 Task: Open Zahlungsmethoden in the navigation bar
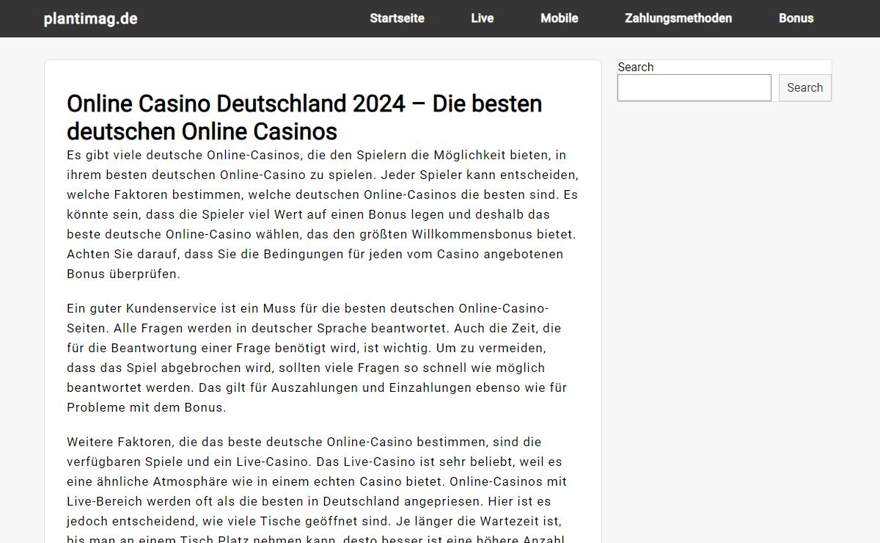678,18
